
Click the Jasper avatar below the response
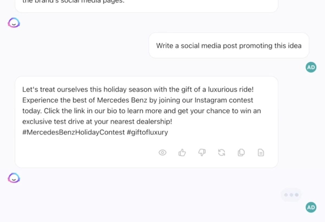pyautogui.click(x=14, y=178)
